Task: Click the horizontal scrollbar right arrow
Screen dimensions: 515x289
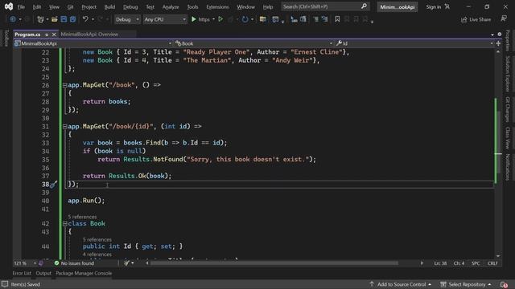Action: coord(422,263)
